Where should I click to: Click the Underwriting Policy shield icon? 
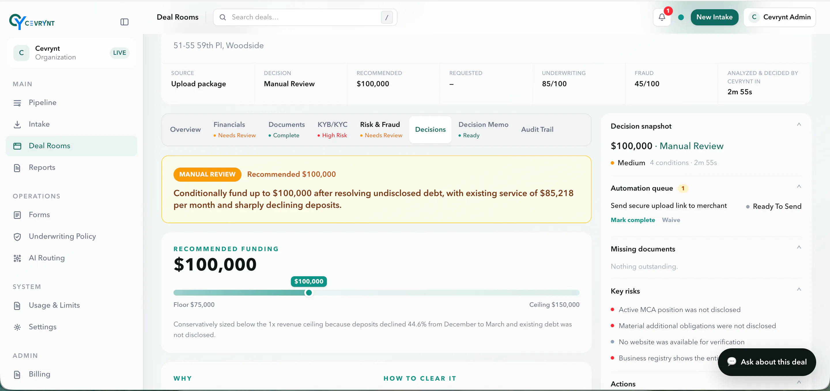coord(17,237)
